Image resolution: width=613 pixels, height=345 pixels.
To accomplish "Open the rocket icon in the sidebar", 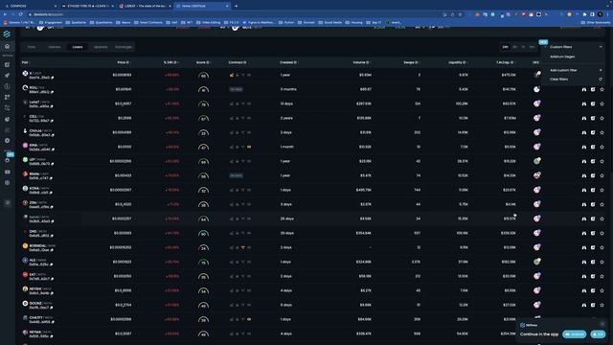I will click(x=7, y=75).
